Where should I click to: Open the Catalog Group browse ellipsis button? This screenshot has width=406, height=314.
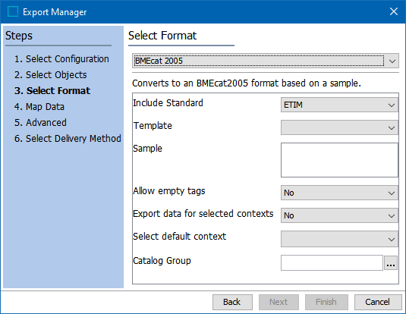[391, 263]
